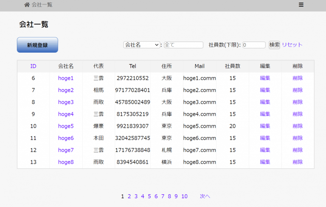Screen dimensions: 326x207
Task: Go to page 9 in pagination
Action: 176,196
